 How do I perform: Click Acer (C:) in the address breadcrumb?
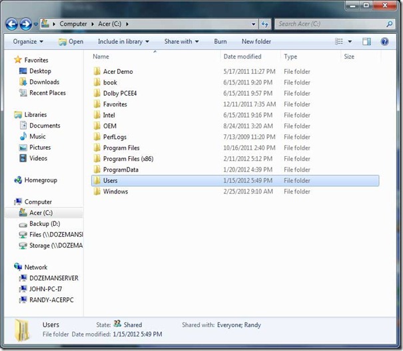(x=110, y=24)
